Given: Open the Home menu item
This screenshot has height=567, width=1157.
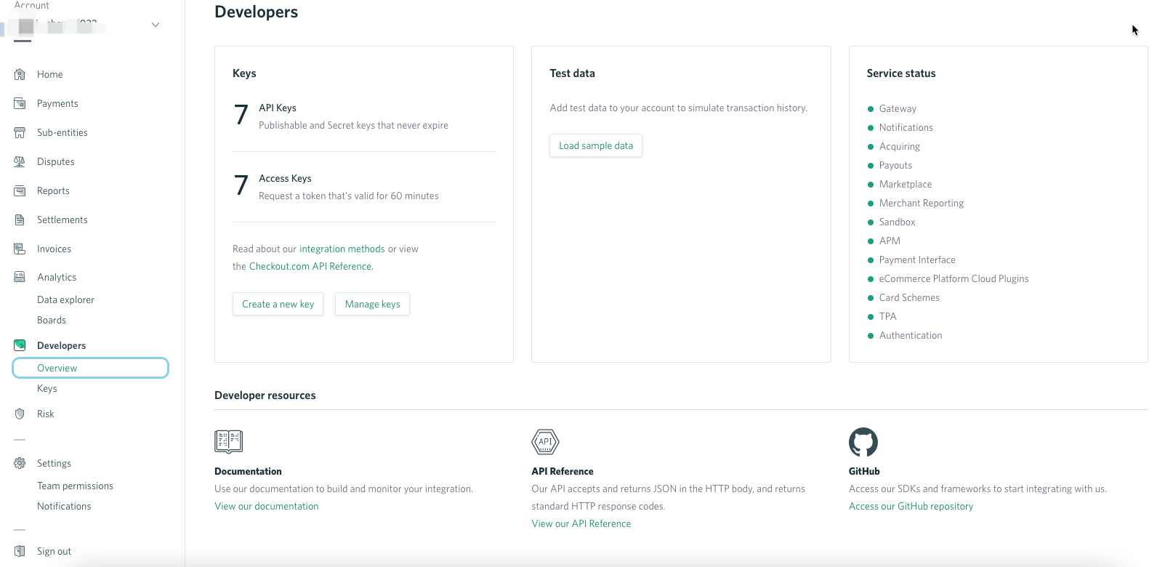Looking at the screenshot, I should [x=50, y=74].
